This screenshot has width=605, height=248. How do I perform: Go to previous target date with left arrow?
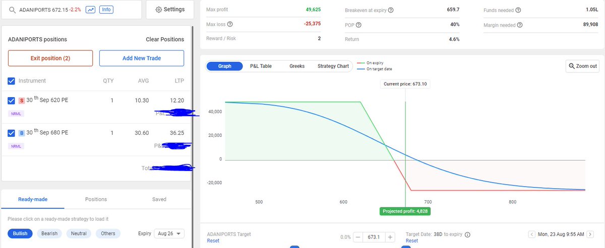coord(531,234)
